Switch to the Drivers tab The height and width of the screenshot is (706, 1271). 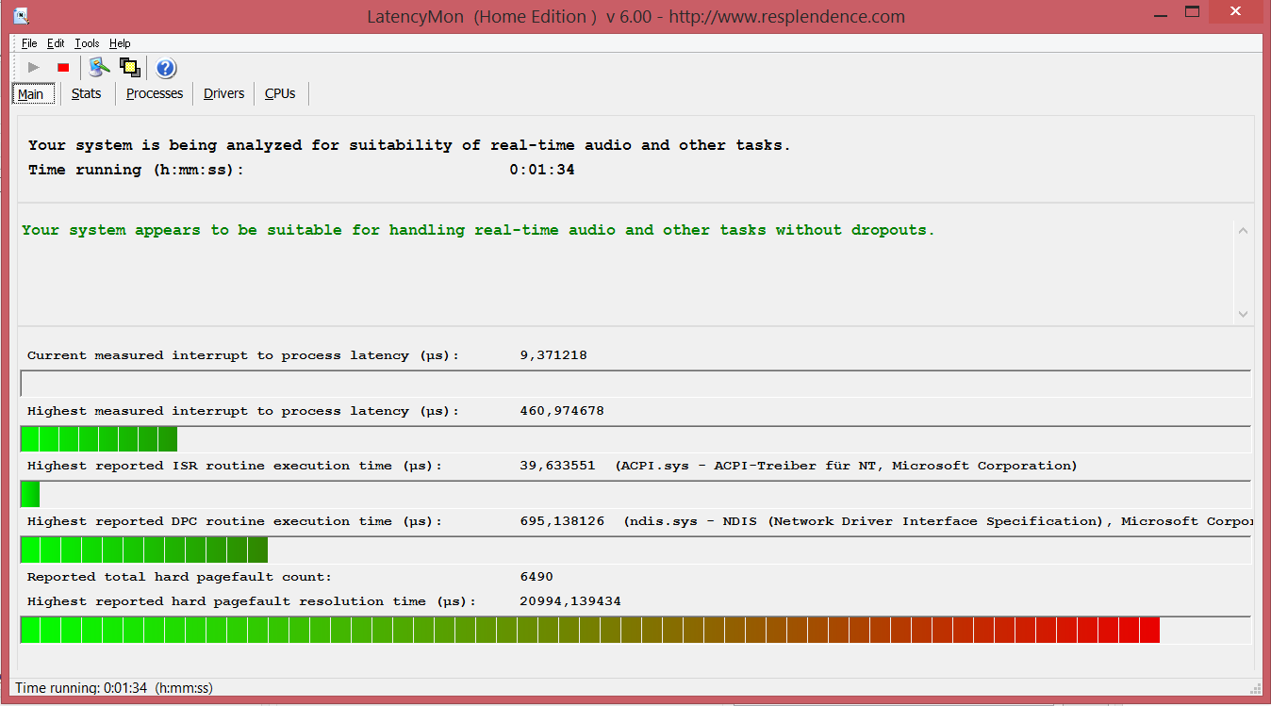(x=223, y=93)
